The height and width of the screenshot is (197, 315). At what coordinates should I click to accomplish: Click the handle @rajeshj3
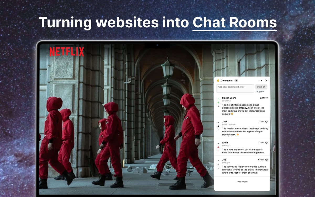point(226,101)
